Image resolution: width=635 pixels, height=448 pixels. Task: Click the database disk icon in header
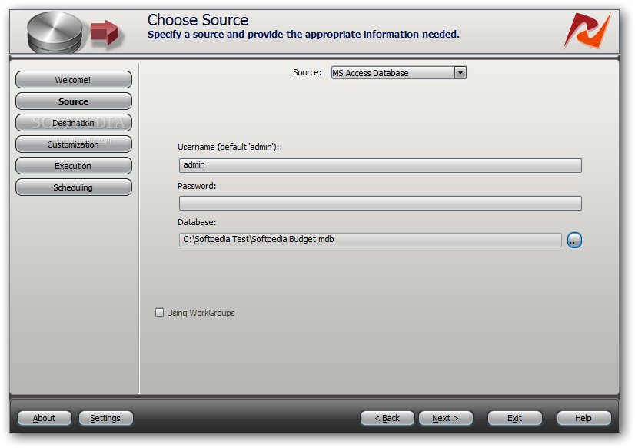pyautogui.click(x=55, y=32)
